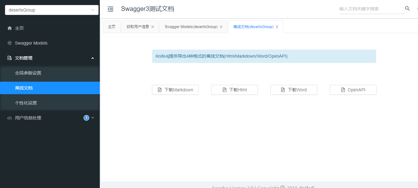Click the Swagger3测试文档 title
Screen dimensions: 418x188
pos(148,9)
